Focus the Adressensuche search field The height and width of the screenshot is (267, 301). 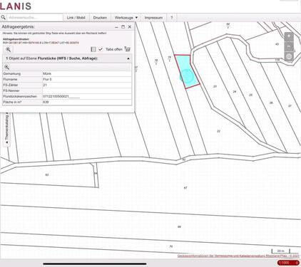(x=35, y=18)
